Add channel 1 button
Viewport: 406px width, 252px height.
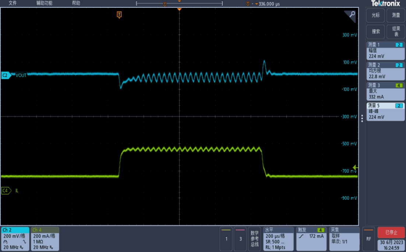tap(226, 238)
